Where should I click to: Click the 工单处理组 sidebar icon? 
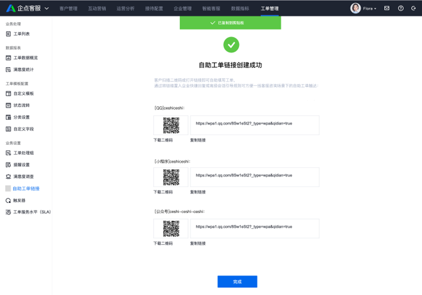click(8, 153)
